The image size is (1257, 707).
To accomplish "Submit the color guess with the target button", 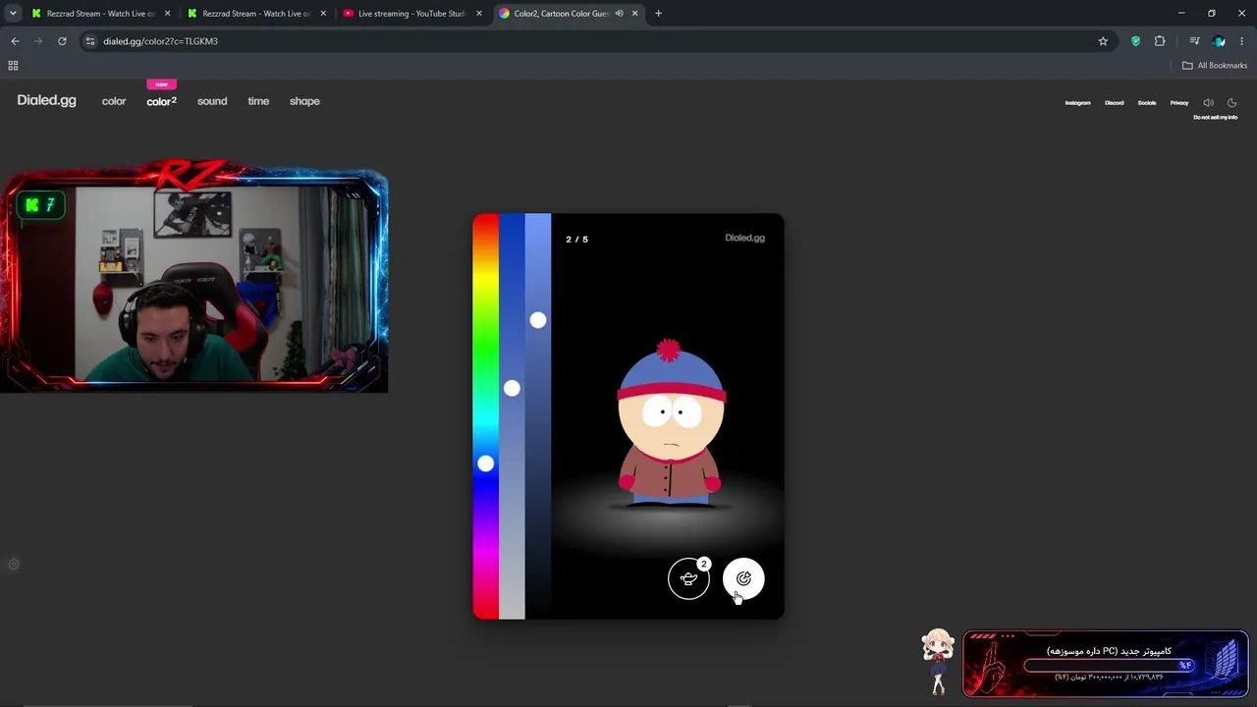I will pos(743,578).
